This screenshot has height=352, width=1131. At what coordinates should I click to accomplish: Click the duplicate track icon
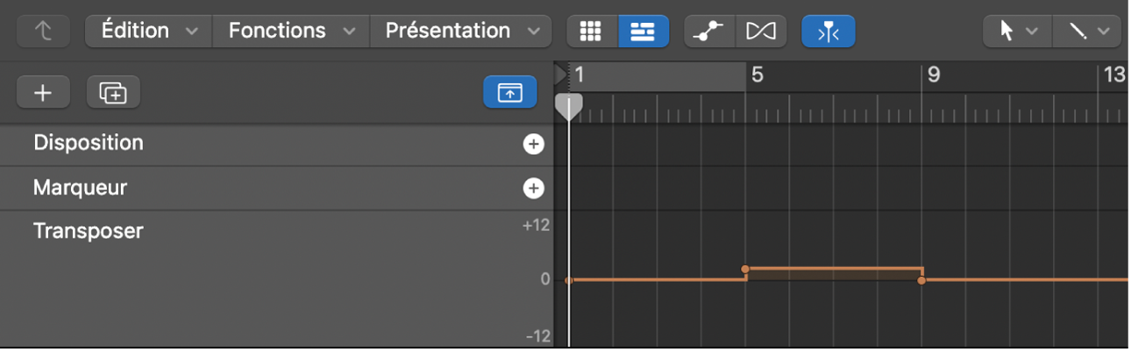point(113,92)
